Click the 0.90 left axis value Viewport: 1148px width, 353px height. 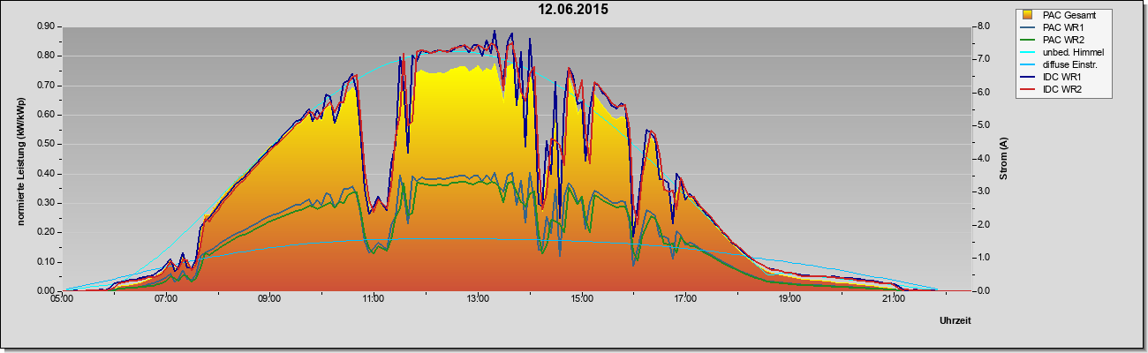pos(47,26)
